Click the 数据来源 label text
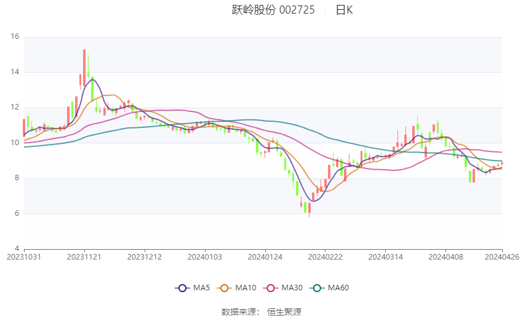This screenshot has height=318, width=523. 239,312
